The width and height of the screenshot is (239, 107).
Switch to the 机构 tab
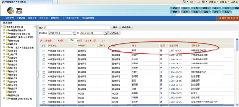(175, 9)
